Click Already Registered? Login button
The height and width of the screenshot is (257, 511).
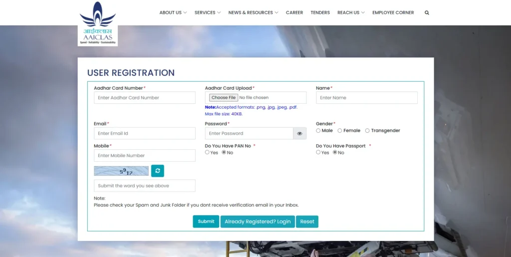tap(257, 222)
